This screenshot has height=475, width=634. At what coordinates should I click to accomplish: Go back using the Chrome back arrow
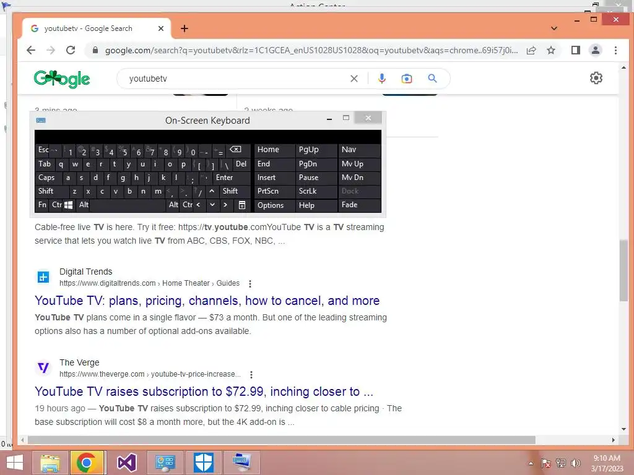pyautogui.click(x=31, y=50)
